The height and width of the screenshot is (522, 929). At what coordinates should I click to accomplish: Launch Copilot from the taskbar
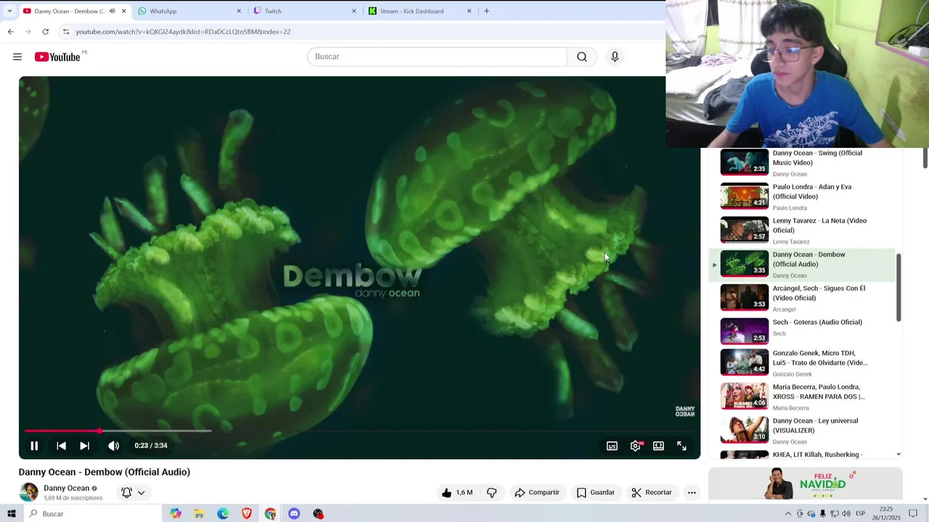176,513
